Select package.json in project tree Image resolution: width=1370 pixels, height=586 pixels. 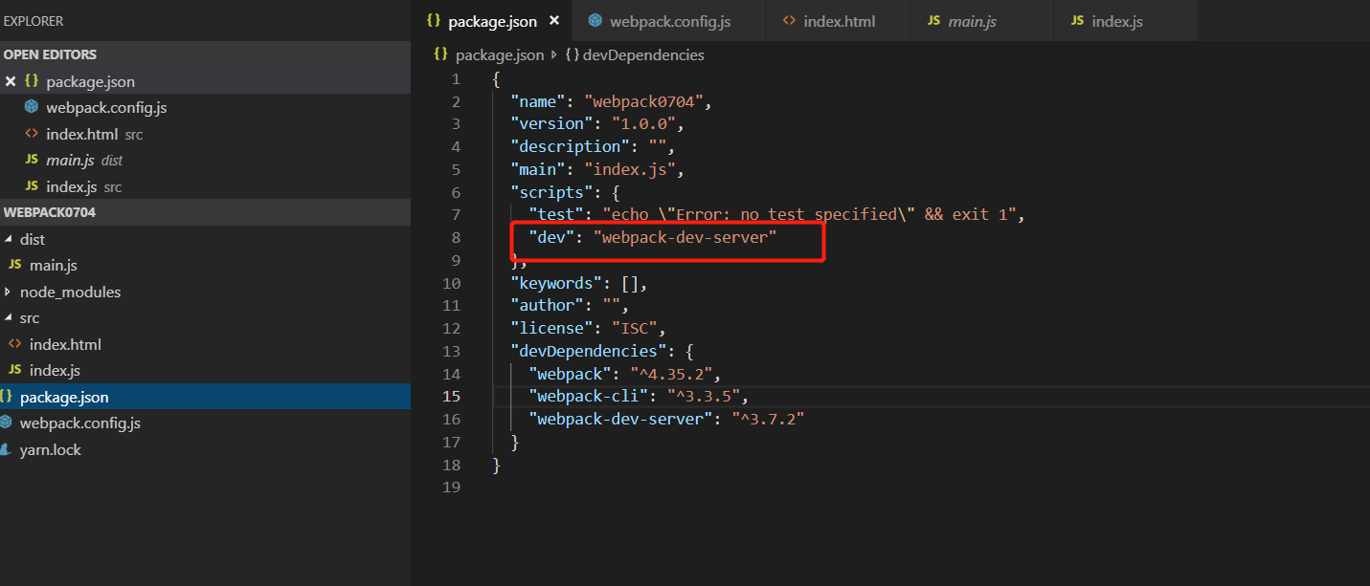[x=205, y=397]
